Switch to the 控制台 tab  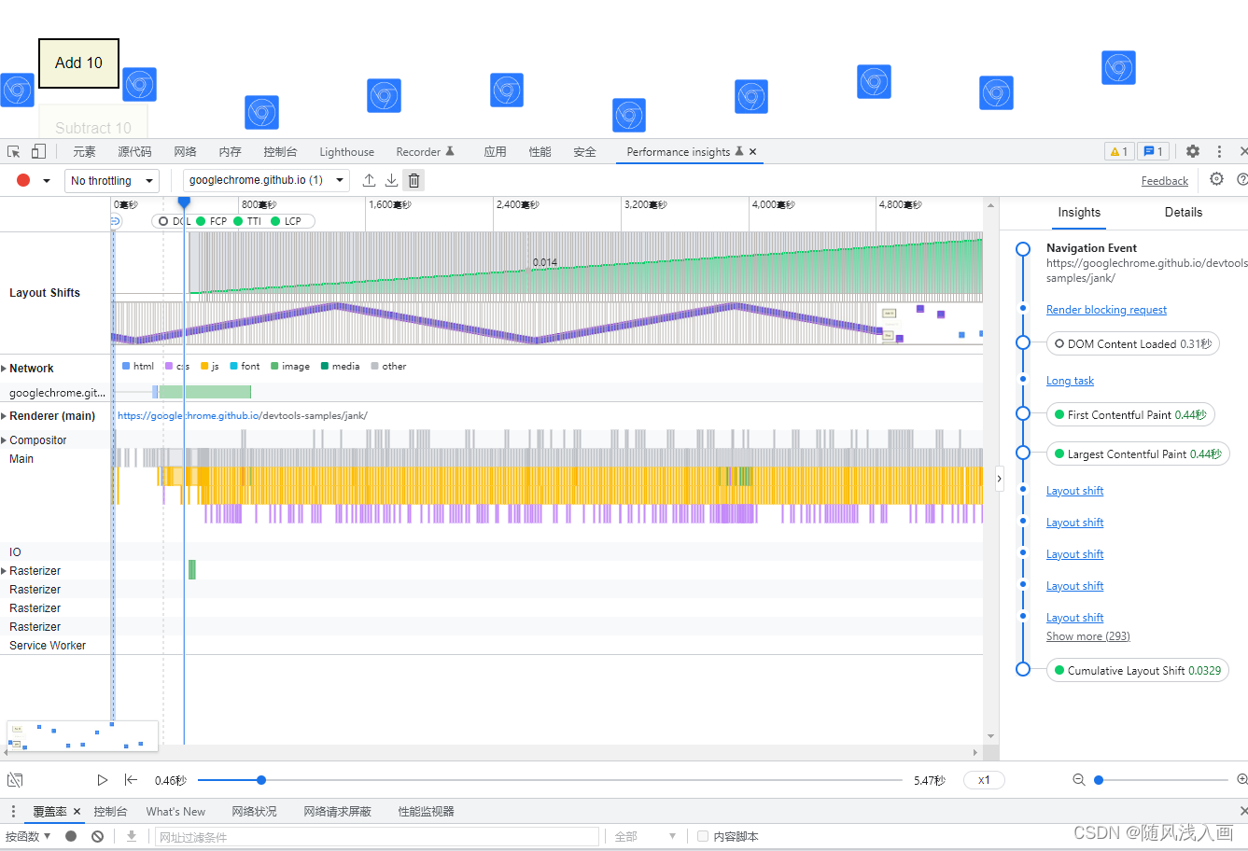point(280,152)
